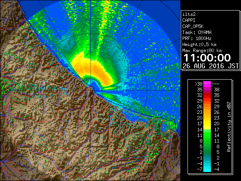Click the orange 26 dBZ legend swatch
The image size is (241, 181).
click(x=207, y=106)
